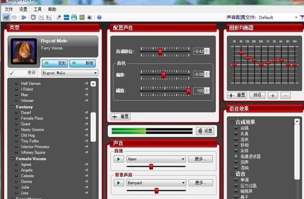Click the 阈值 threshold slider handle
The image size is (304, 199).
(188, 91)
